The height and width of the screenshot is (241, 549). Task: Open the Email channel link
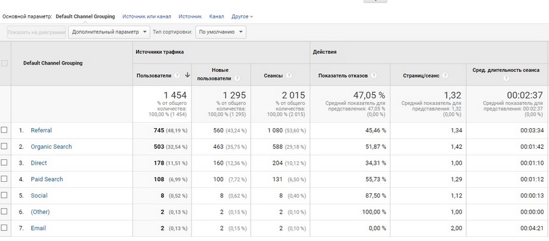pyautogui.click(x=38, y=228)
